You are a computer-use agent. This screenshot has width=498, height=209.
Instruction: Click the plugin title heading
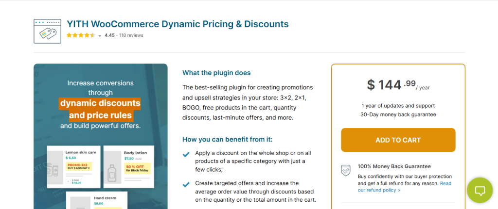pyautogui.click(x=178, y=24)
